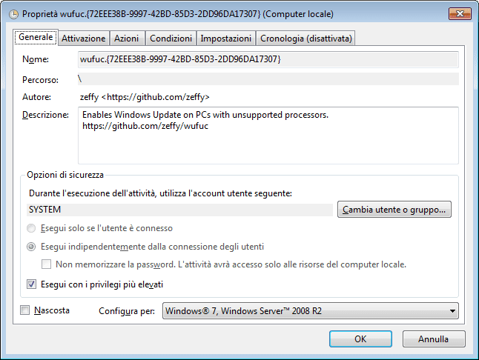The width and height of the screenshot is (479, 360).
Task: Open the Cronologia (disattivata) tab
Action: (306, 39)
